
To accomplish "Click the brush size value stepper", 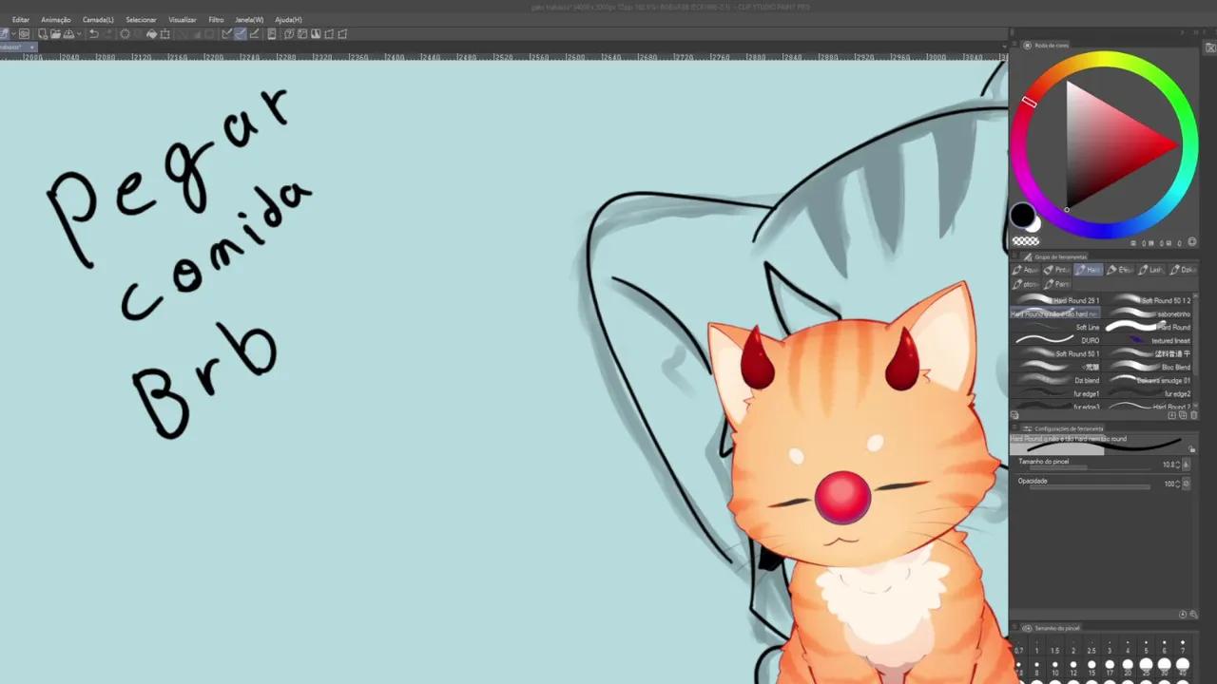I will click(1177, 465).
